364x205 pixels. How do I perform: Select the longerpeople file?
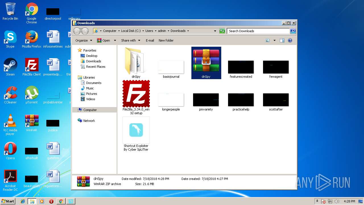pyautogui.click(x=171, y=102)
